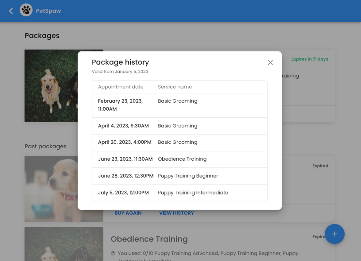Open VIEW HISTORY for the past package
This screenshot has width=361, height=261.
[177, 213]
